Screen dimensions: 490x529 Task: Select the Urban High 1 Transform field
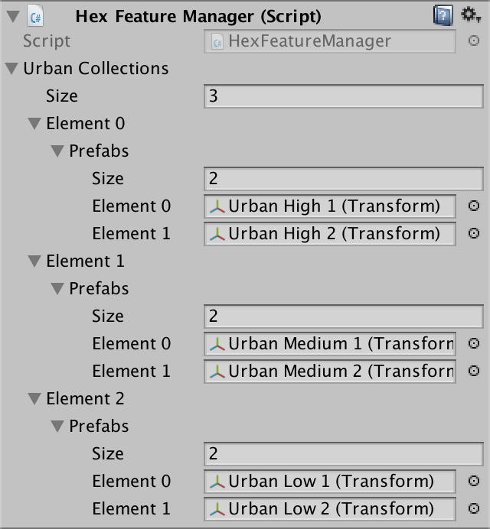pyautogui.click(x=331, y=206)
